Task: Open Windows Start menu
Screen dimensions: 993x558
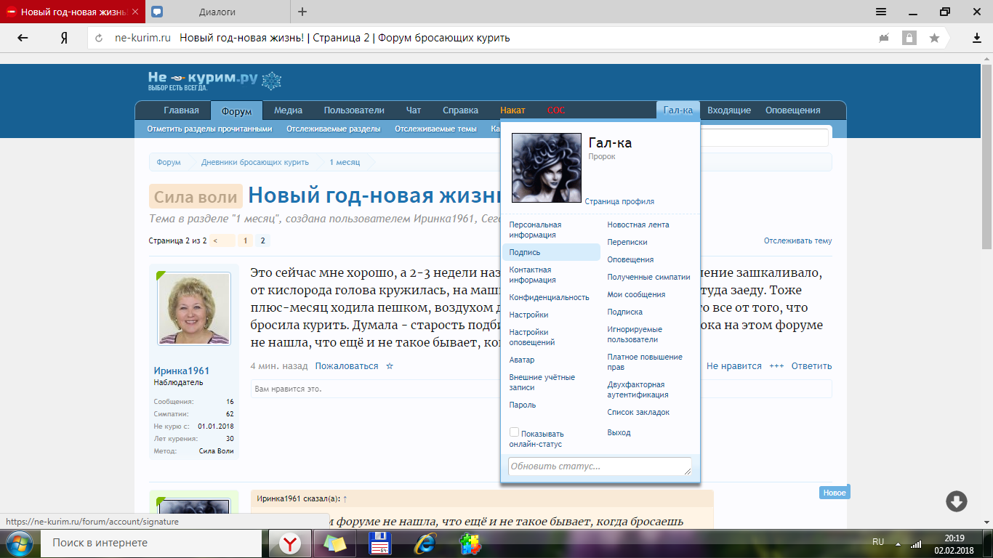Action: [18, 543]
